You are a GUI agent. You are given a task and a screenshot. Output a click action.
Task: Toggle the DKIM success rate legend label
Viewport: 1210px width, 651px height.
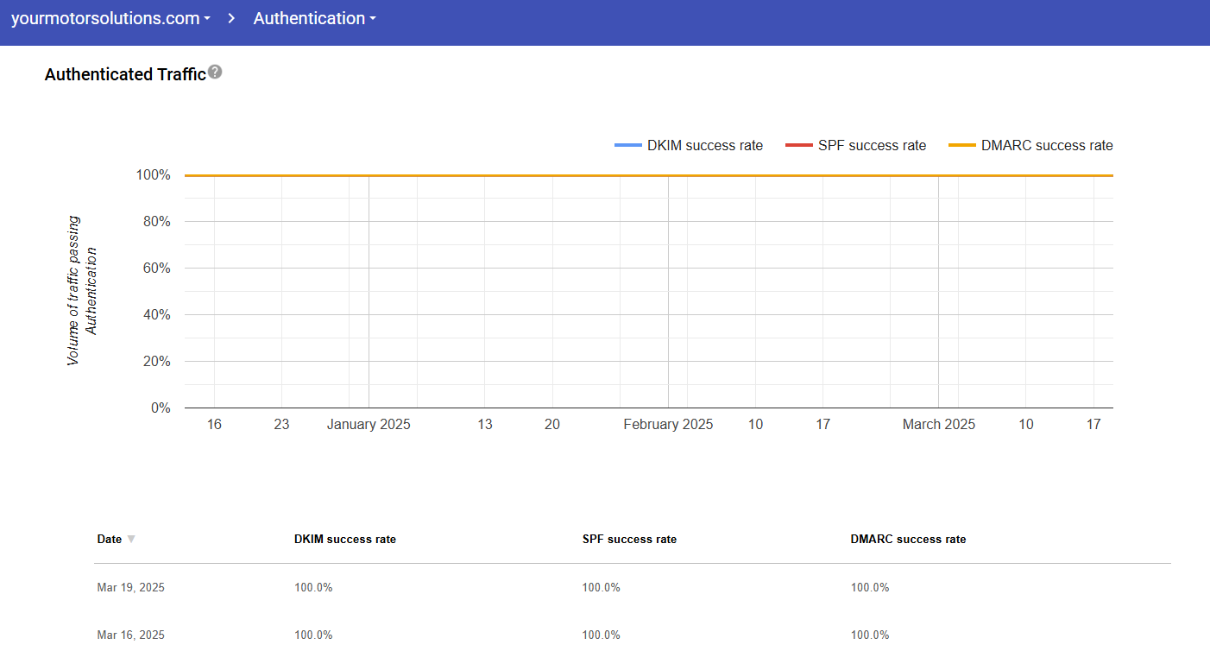[705, 145]
